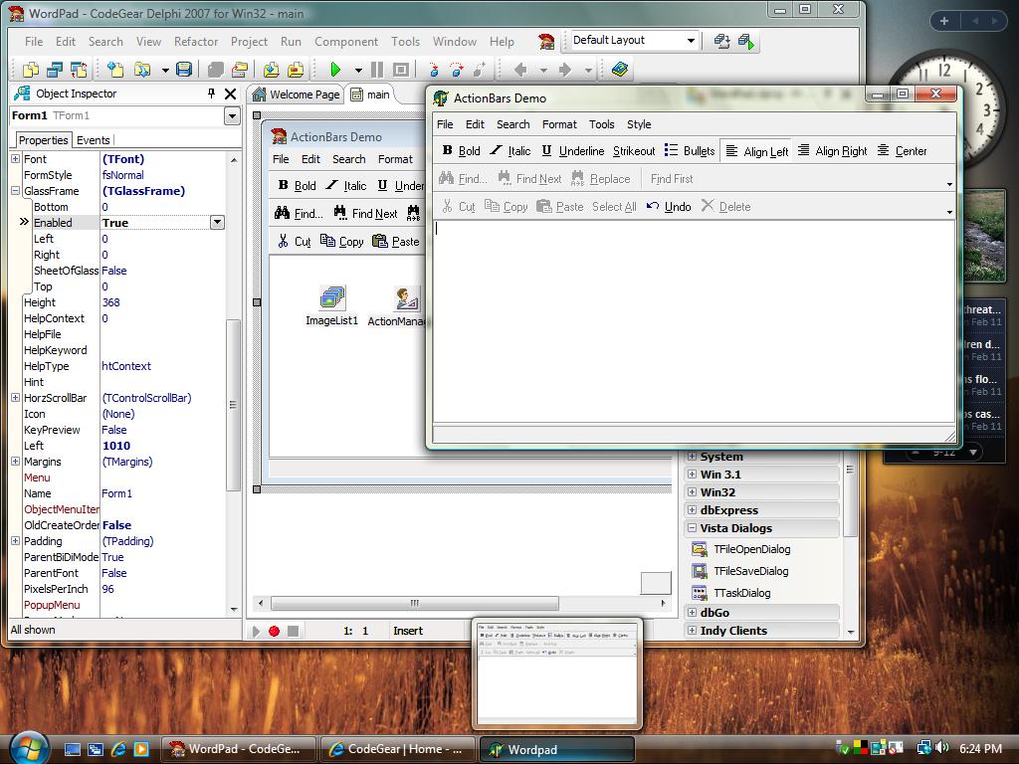
Task: Select TFileOpenDialog in Tool Palette
Action: 740,549
